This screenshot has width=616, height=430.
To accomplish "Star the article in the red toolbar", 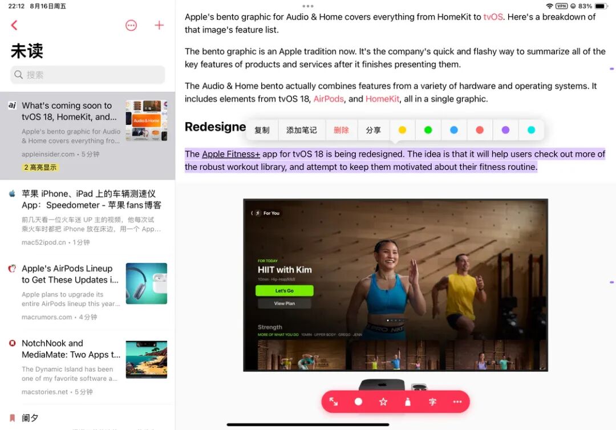I will click(x=383, y=401).
